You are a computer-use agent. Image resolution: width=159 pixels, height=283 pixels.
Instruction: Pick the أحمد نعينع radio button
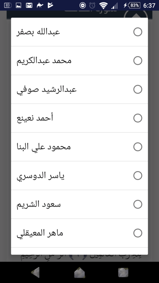(138, 118)
